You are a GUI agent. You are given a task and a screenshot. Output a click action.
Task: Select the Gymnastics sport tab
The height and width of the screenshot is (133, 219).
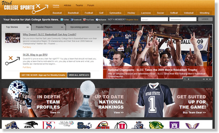click(x=115, y=13)
